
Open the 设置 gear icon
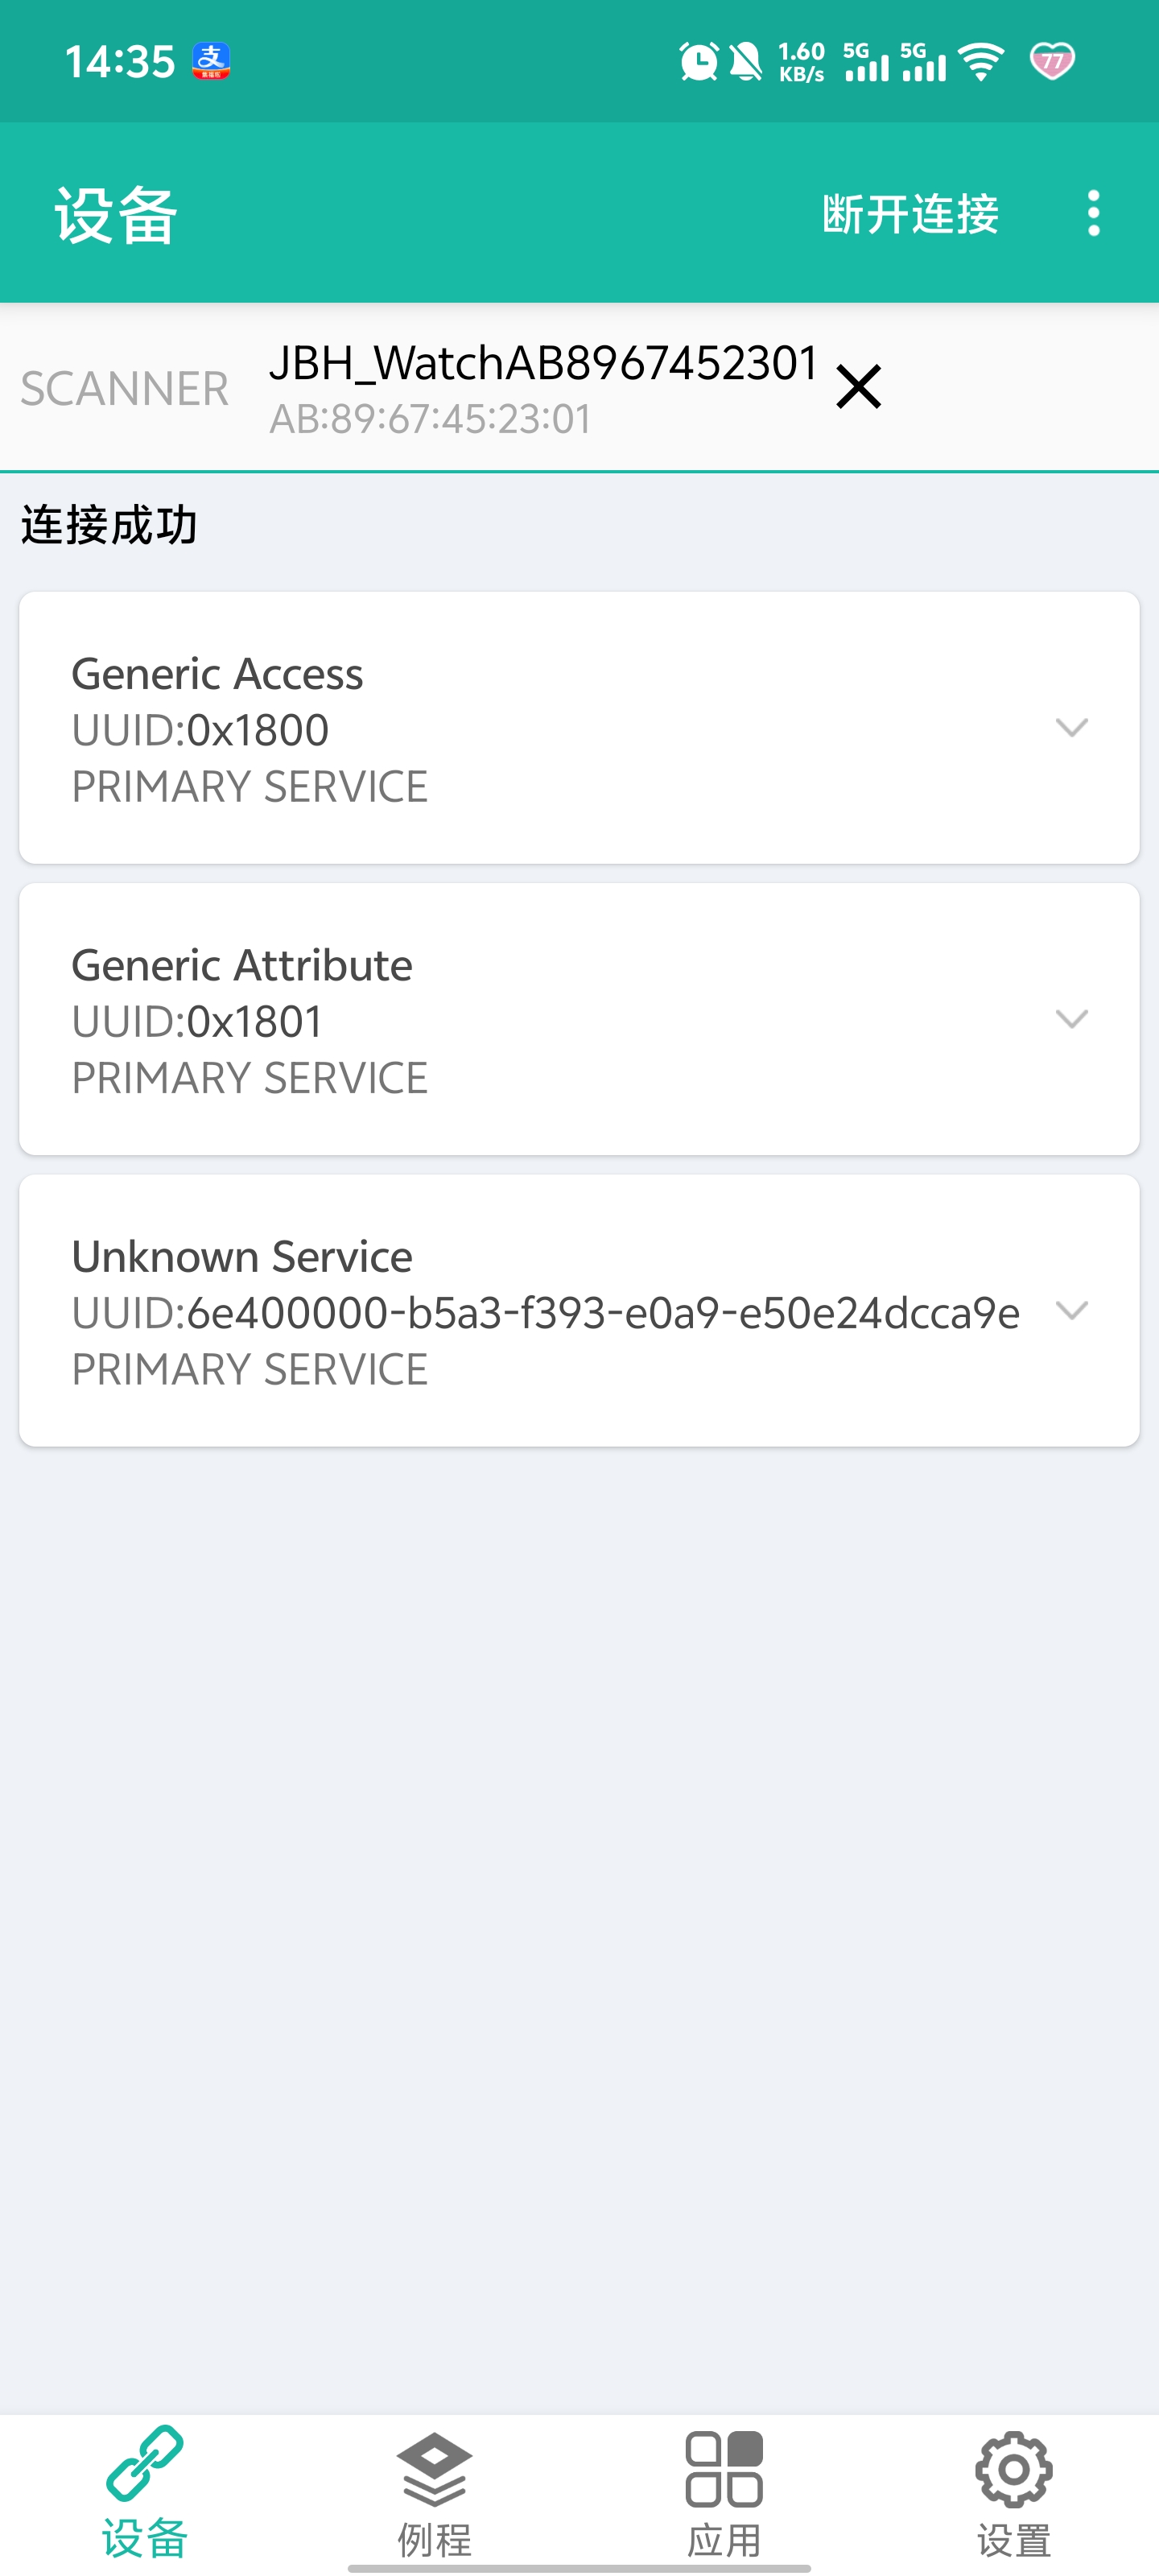tap(1013, 2470)
